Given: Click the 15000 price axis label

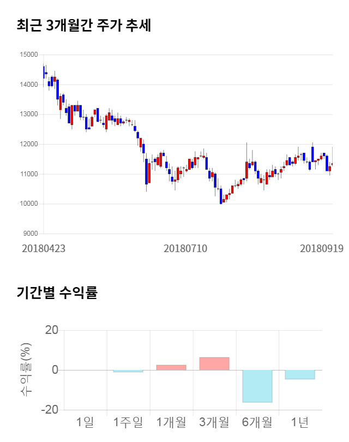Looking at the screenshot, I should (28, 55).
